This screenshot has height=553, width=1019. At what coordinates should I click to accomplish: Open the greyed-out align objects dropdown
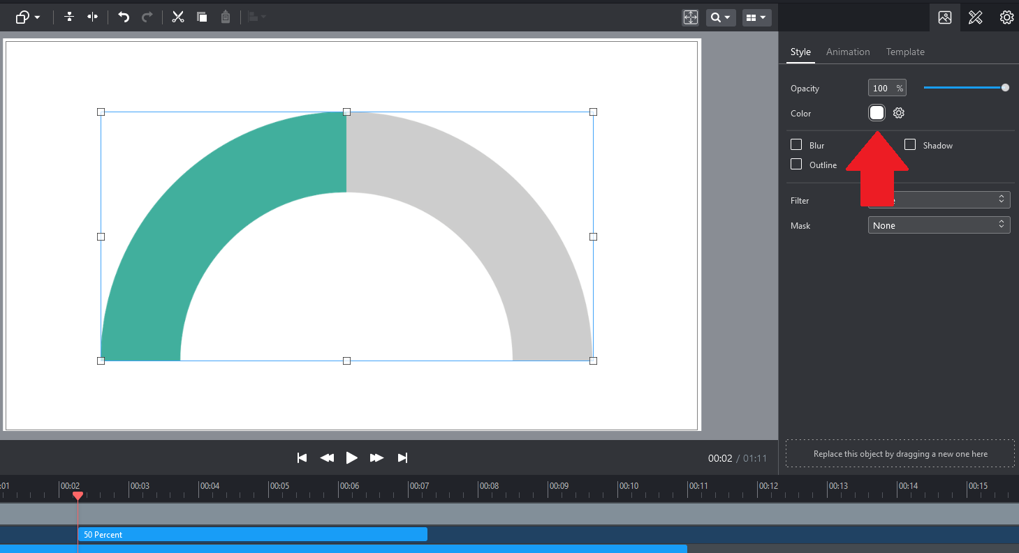256,17
